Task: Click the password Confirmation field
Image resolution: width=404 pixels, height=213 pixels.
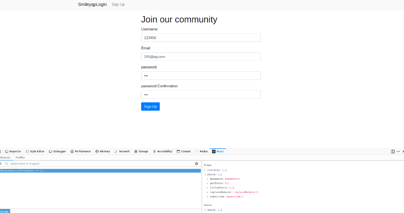Action: coord(201,94)
